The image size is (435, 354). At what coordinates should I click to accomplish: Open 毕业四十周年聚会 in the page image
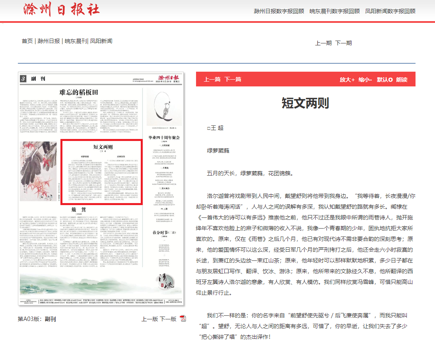[164, 137]
